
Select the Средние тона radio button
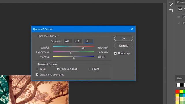pos(58,69)
